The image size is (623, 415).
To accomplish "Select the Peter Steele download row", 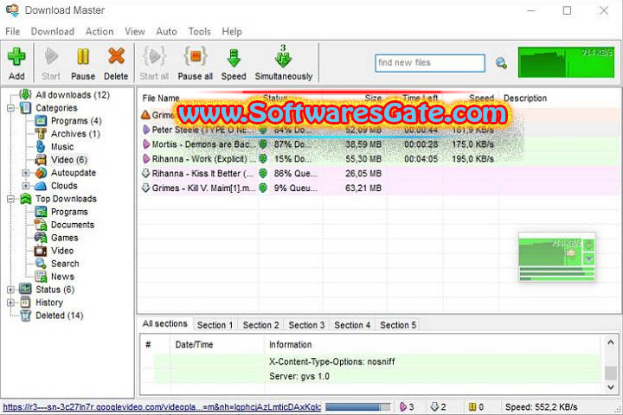I will pos(378,130).
